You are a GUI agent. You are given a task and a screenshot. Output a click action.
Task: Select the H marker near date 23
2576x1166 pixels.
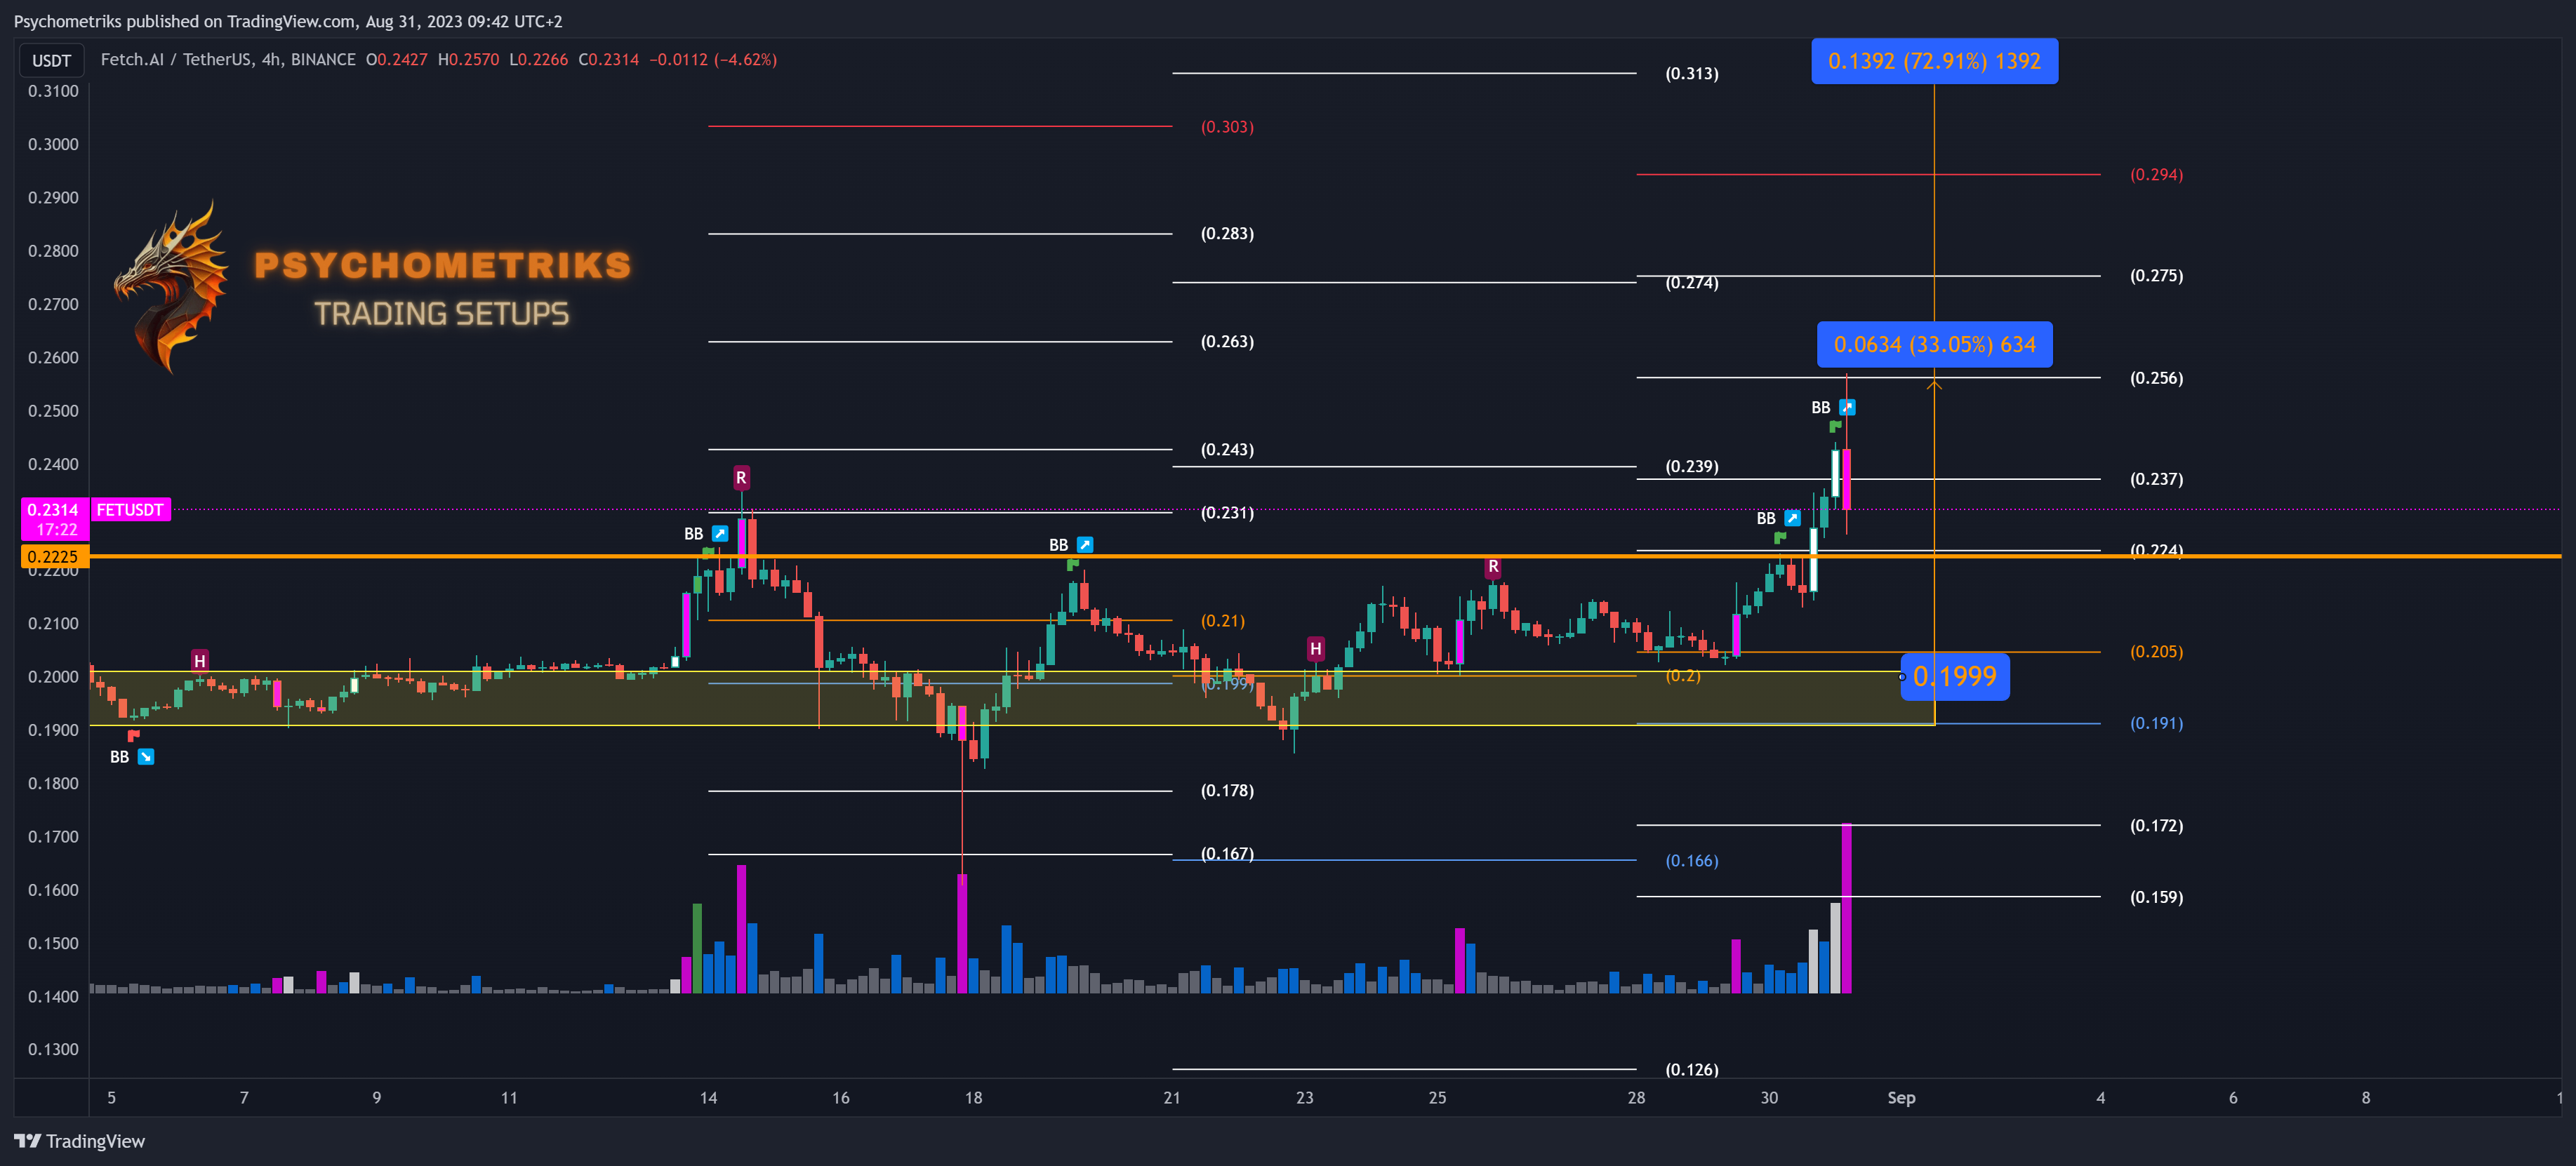(x=1316, y=648)
